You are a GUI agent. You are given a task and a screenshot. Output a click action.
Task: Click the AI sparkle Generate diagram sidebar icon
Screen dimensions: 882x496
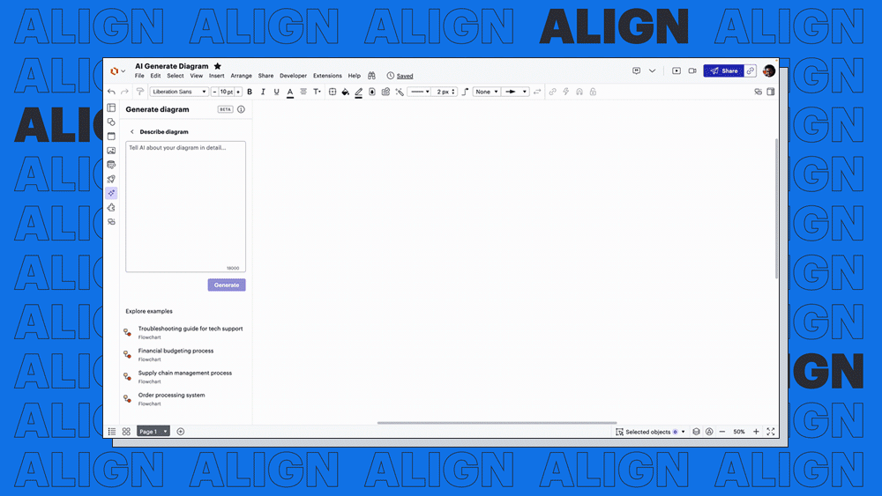[111, 193]
